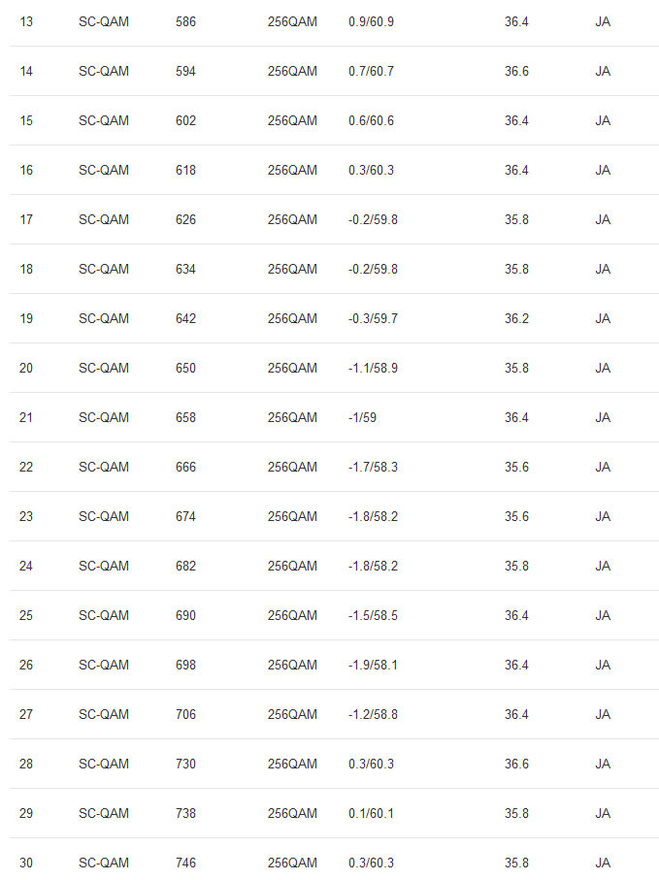Click the power value -1.2/58.8
659x880 pixels.
point(373,714)
